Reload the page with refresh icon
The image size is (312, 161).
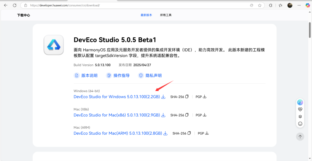[14, 5]
